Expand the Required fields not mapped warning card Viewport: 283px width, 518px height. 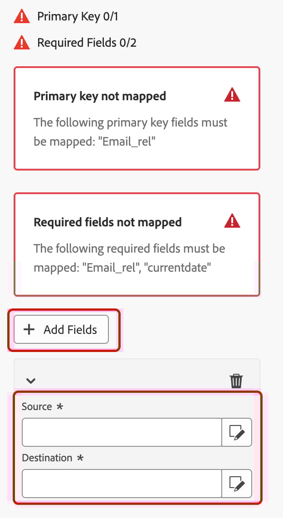tap(137, 244)
